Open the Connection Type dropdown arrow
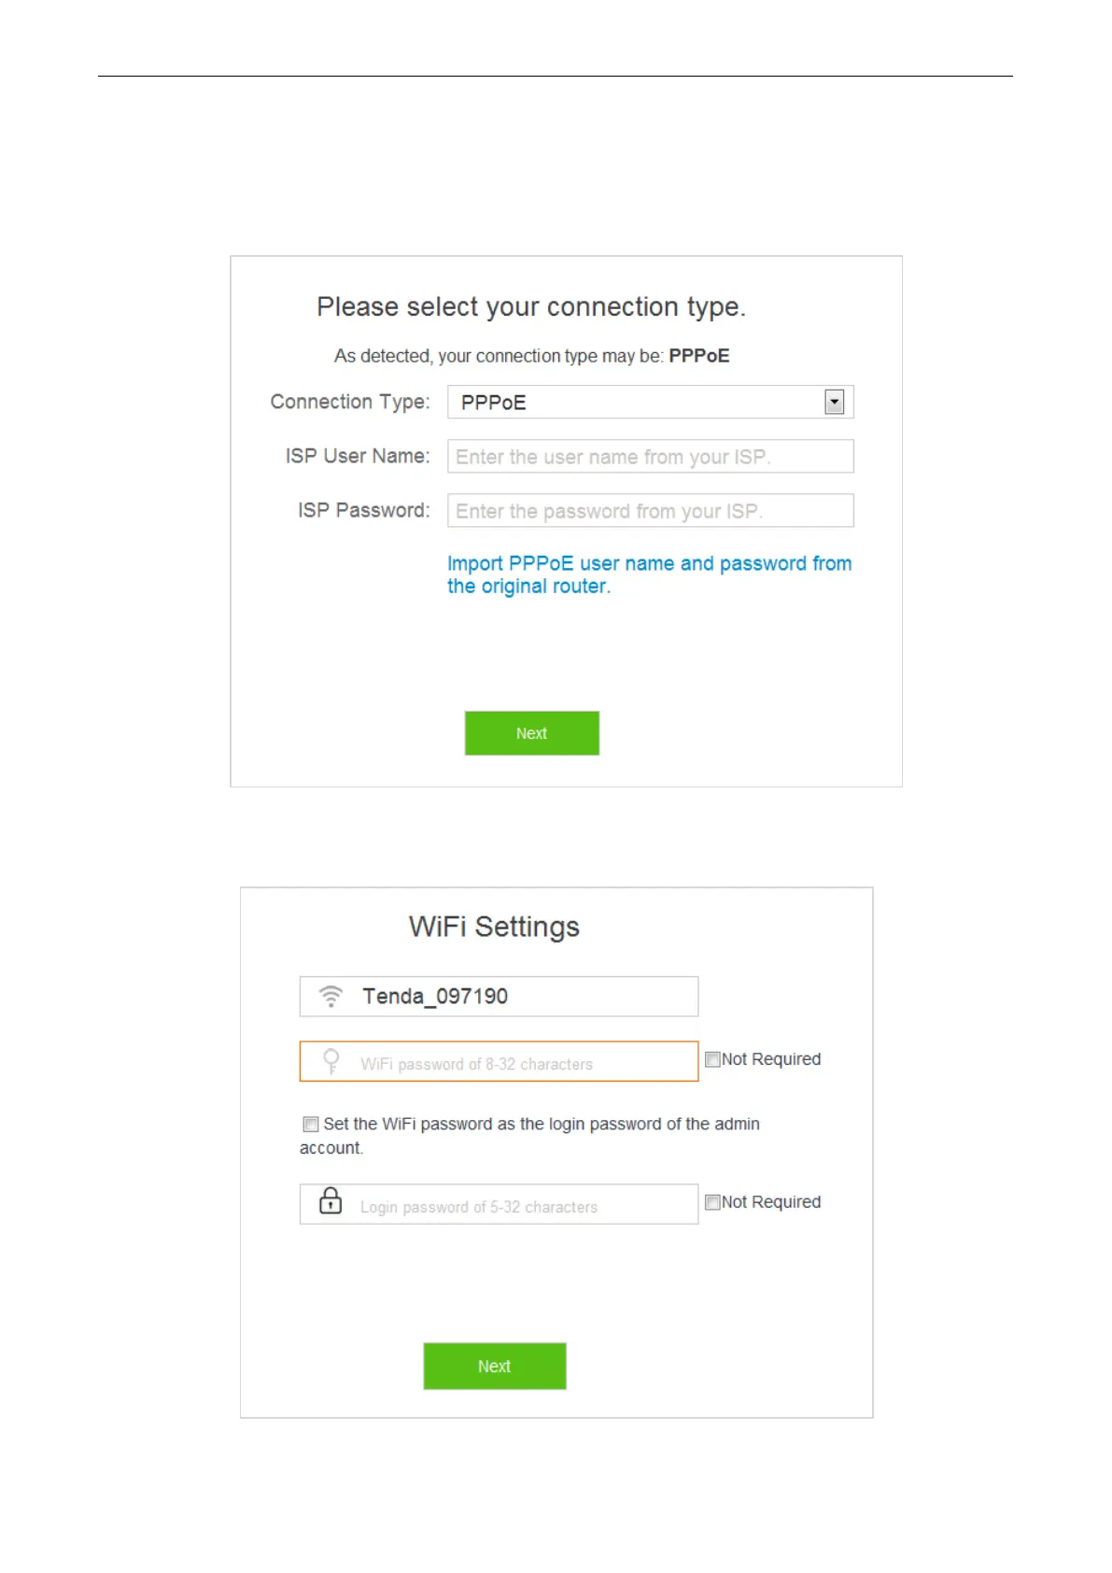The image size is (1112, 1573). (835, 403)
